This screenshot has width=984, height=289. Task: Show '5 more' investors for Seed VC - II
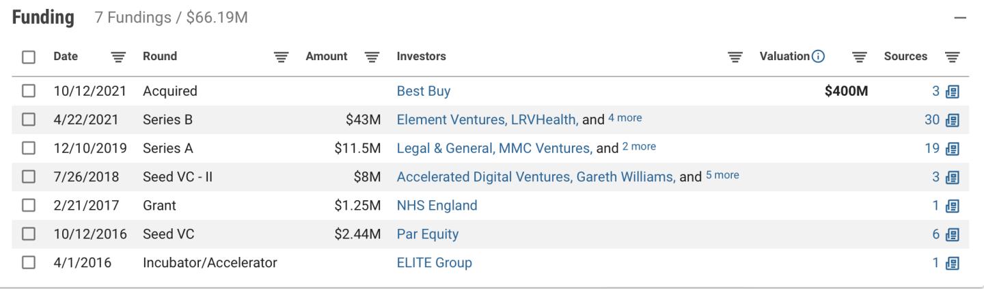[x=722, y=176]
